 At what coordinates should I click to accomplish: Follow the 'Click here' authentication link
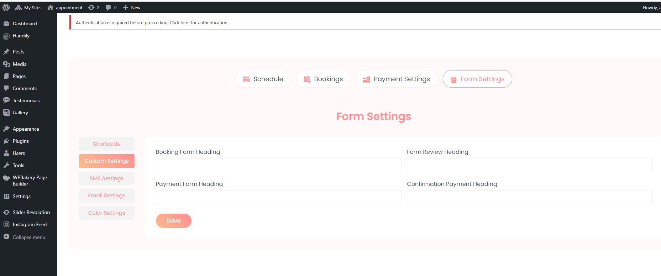click(179, 23)
